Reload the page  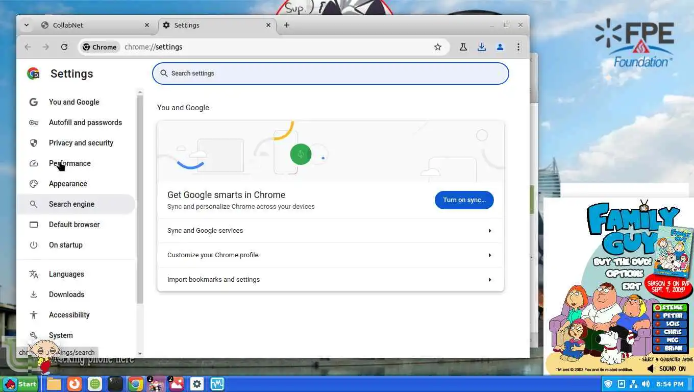pos(64,47)
